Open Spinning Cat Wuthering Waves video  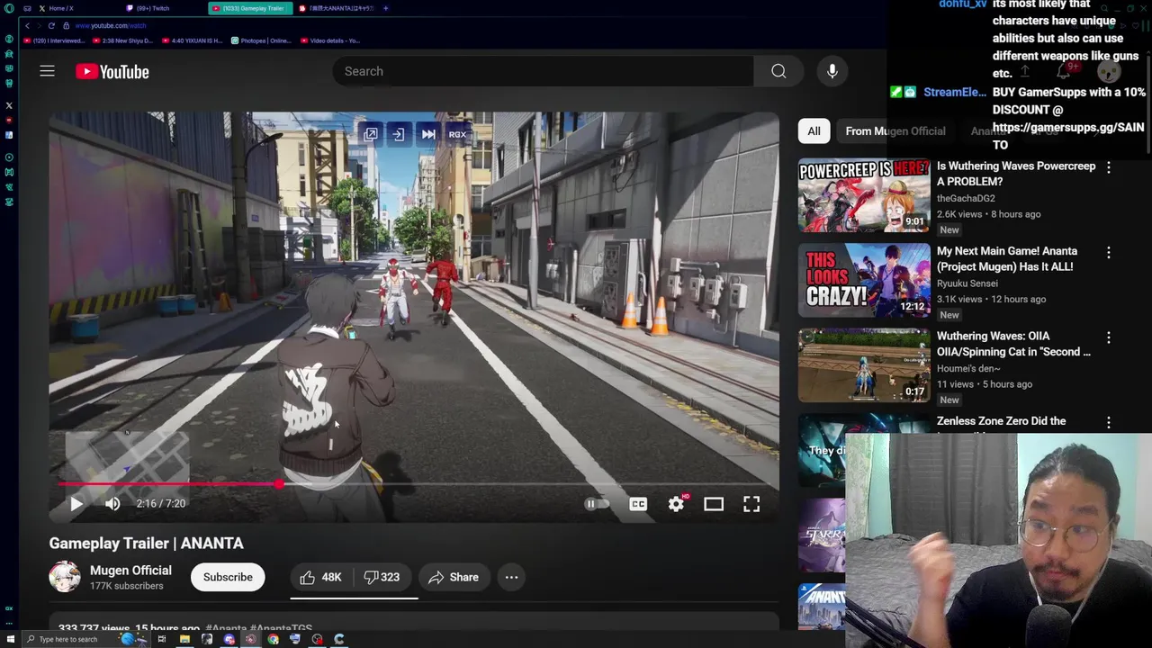(x=864, y=365)
